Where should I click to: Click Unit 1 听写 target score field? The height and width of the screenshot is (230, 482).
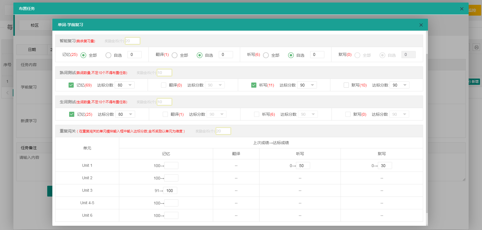click(303, 166)
